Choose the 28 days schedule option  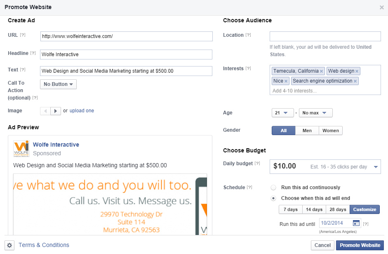pos(338,209)
